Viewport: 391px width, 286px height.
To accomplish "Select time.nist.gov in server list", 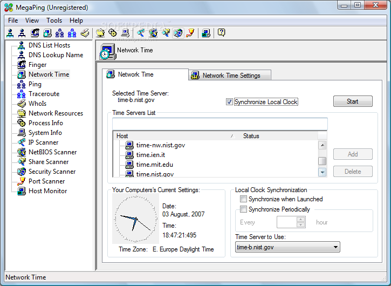I will pyautogui.click(x=155, y=174).
